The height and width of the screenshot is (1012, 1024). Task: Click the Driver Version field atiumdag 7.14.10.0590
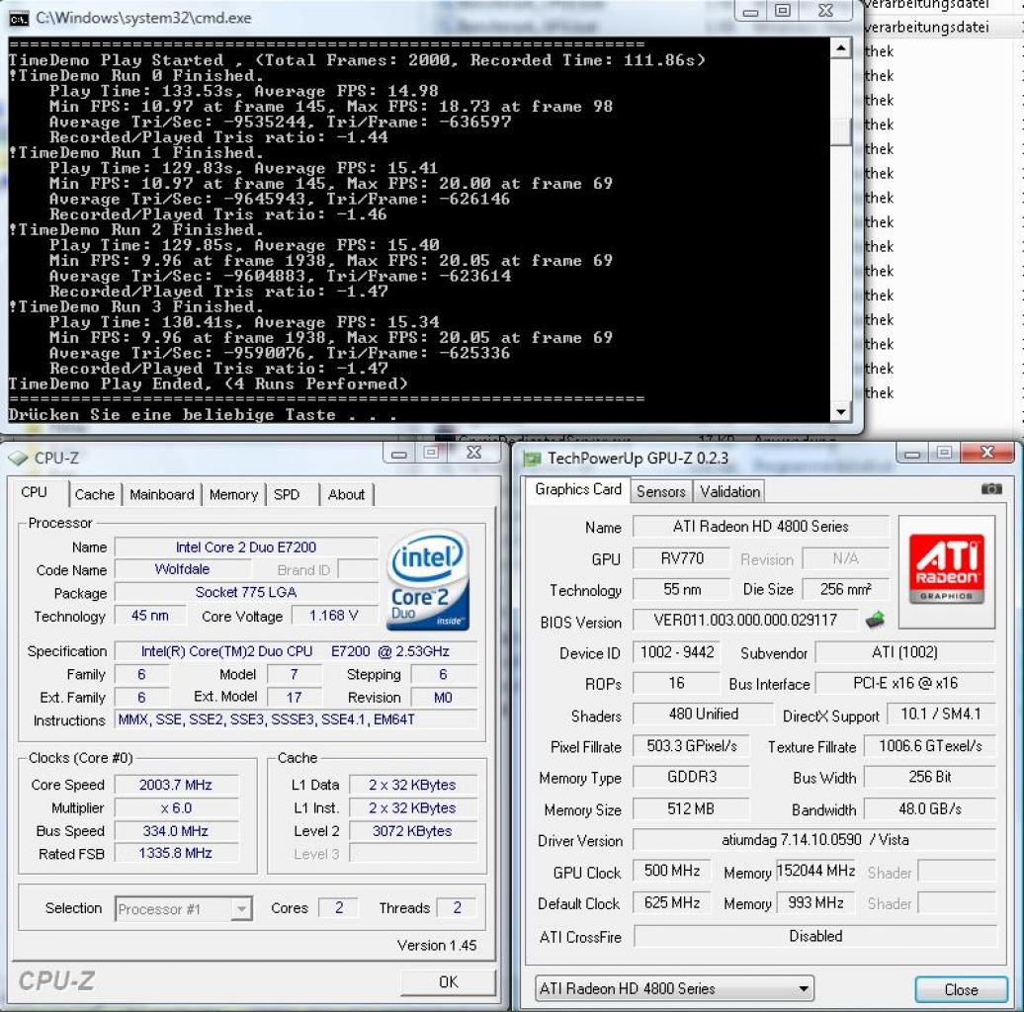[x=815, y=840]
